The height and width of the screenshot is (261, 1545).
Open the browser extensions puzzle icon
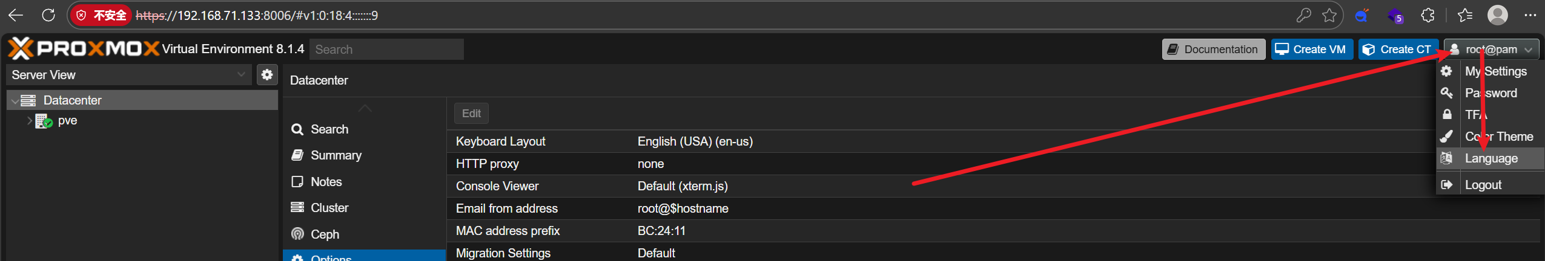[x=1428, y=15]
